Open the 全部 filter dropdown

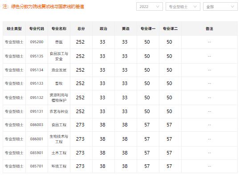[x=220, y=7]
